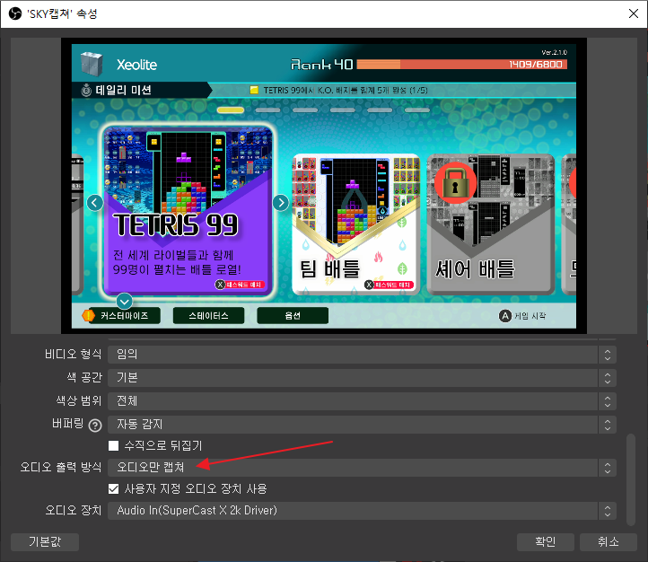Click the 취소 button
This screenshot has width=648, height=562.
pyautogui.click(x=609, y=541)
